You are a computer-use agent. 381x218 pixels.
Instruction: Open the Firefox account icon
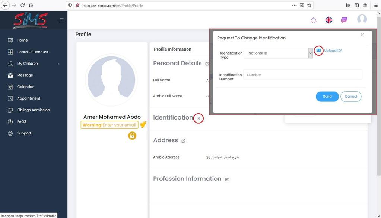(365, 5)
